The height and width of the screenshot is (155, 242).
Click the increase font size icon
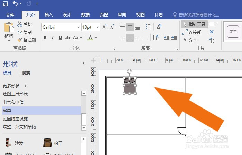(105, 27)
